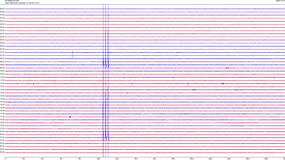The height and width of the screenshot is (160, 285).
Task: Click the 28m tick on the time axis
Action: coord(266,159)
